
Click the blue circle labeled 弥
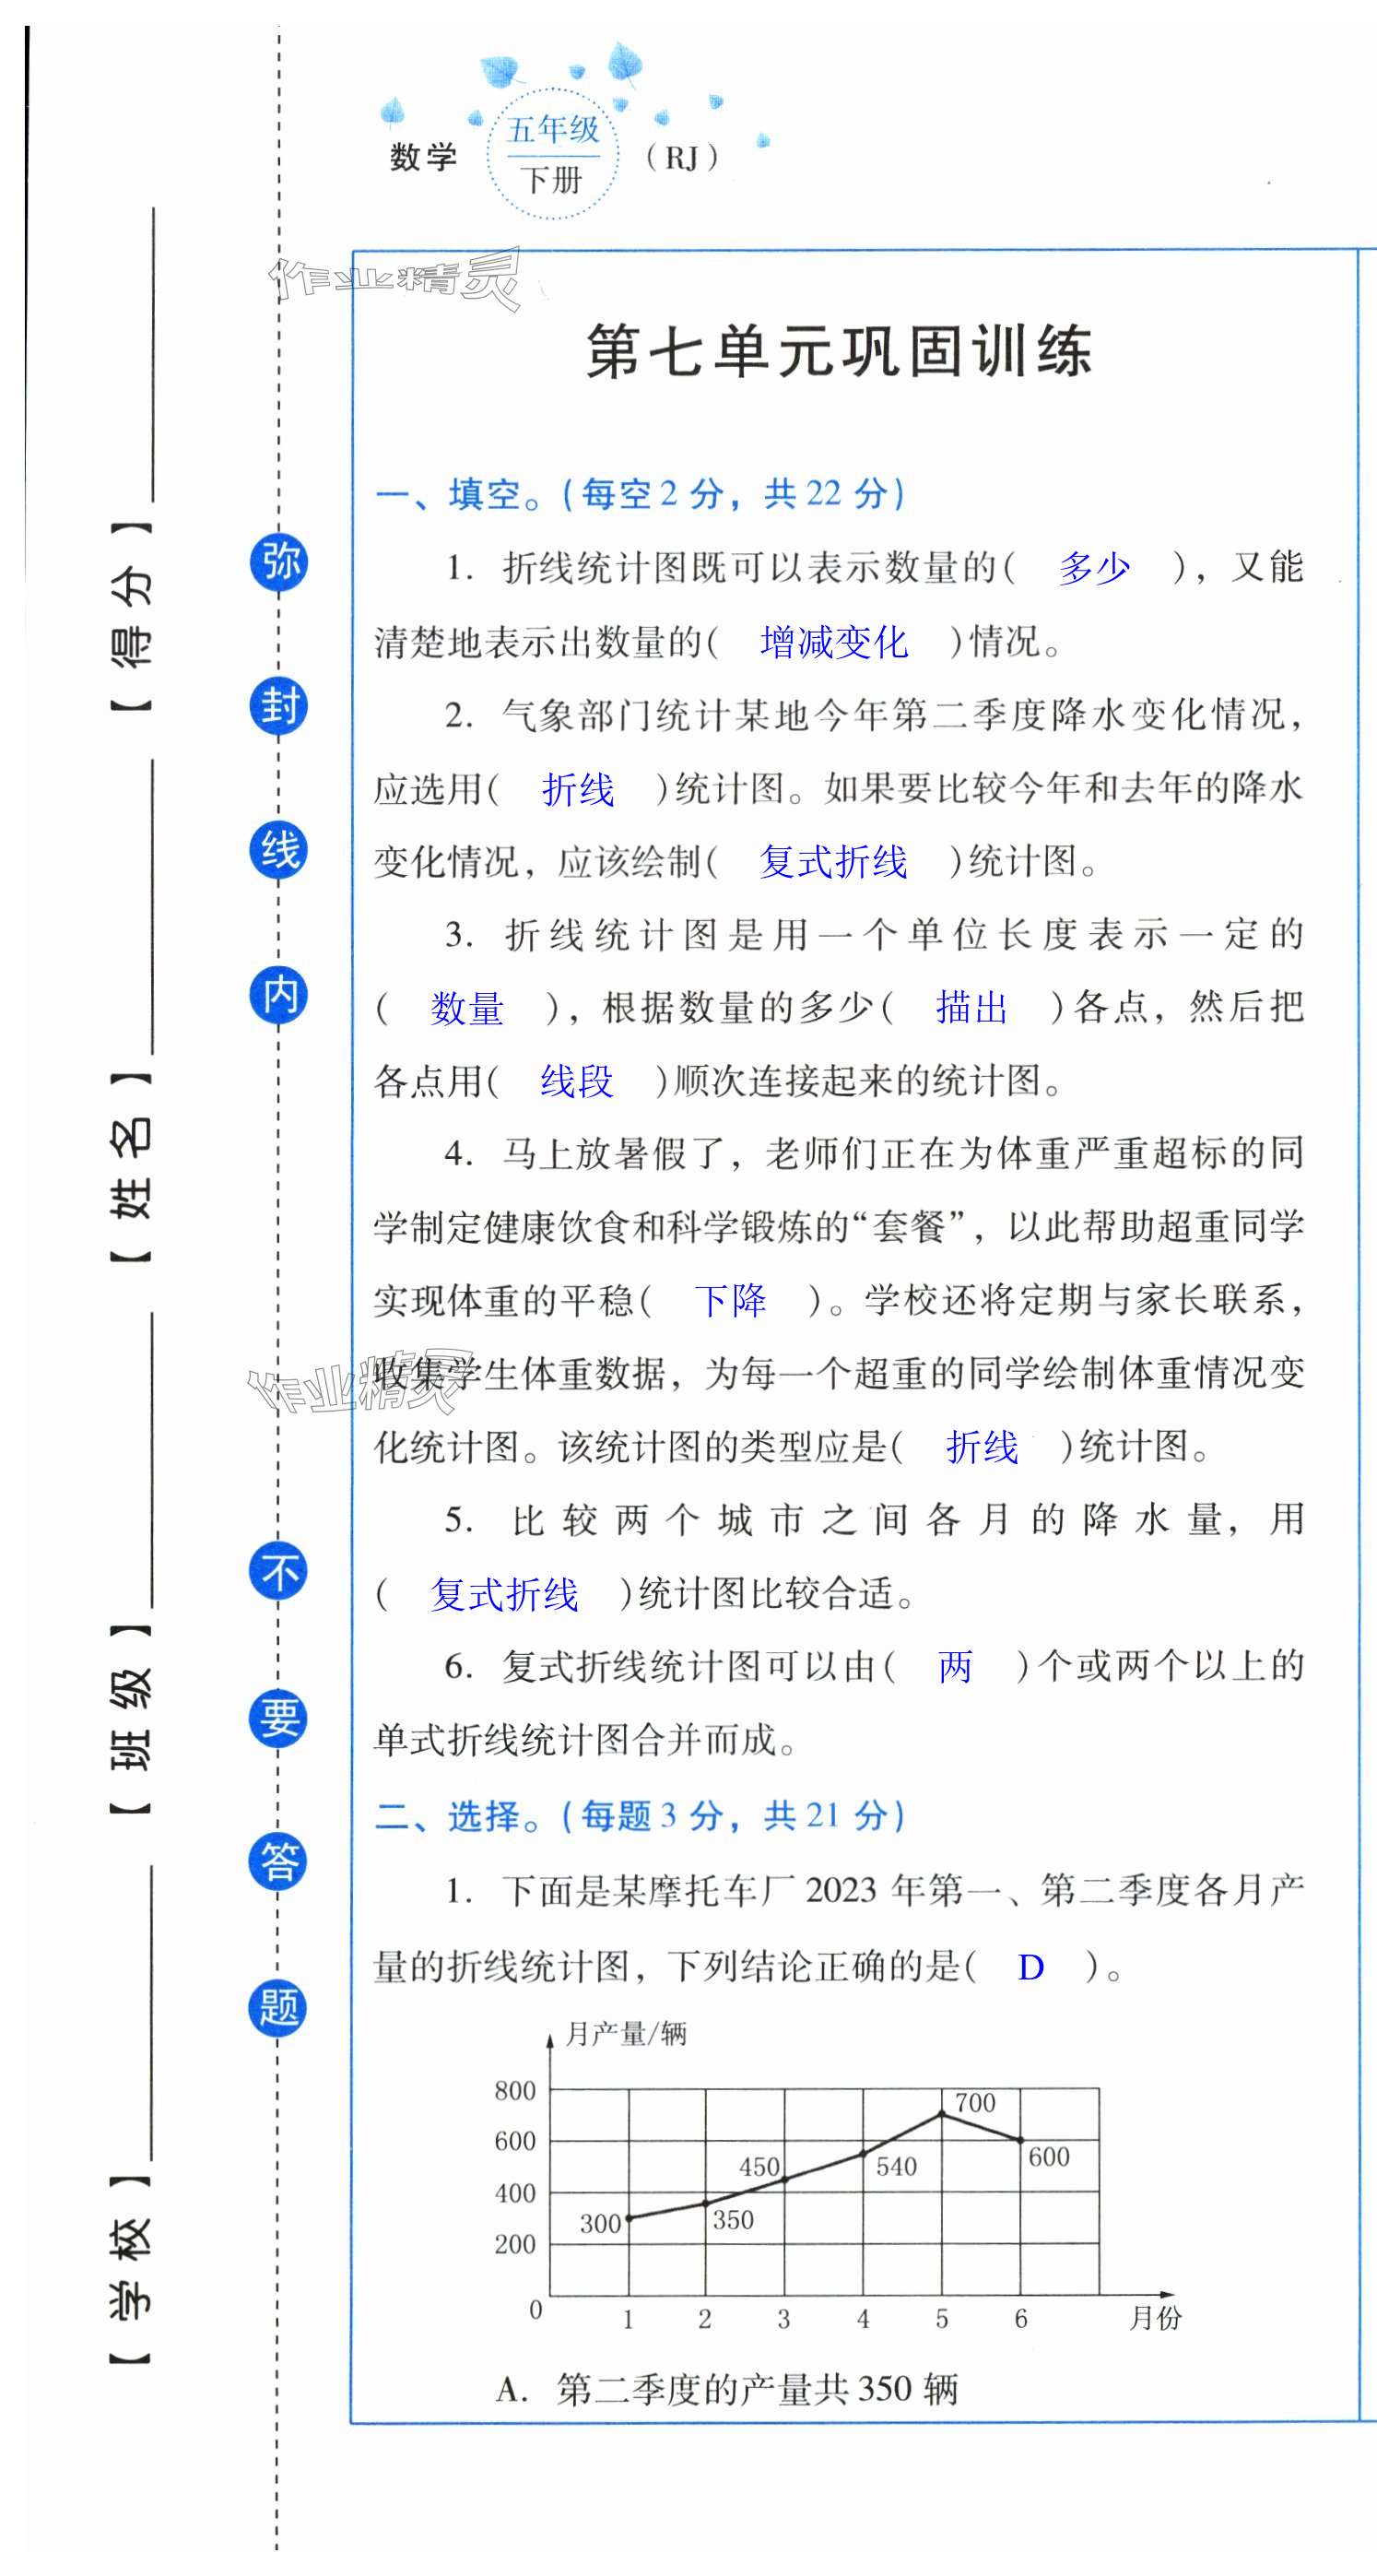(x=278, y=561)
